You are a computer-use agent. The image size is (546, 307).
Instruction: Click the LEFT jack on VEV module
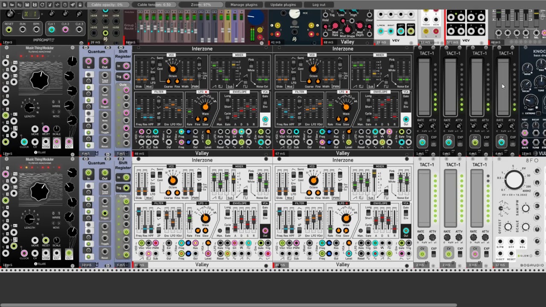401,31
